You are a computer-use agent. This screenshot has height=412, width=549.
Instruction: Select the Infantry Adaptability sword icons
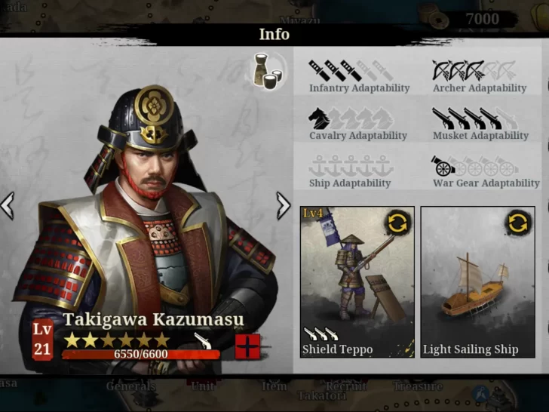tap(351, 70)
